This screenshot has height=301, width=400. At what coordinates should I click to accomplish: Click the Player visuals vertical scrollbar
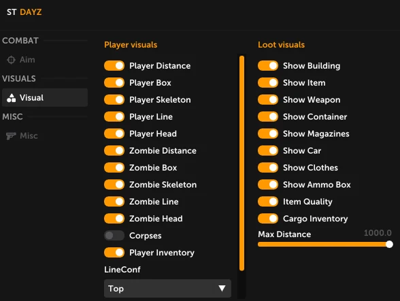[242, 163]
